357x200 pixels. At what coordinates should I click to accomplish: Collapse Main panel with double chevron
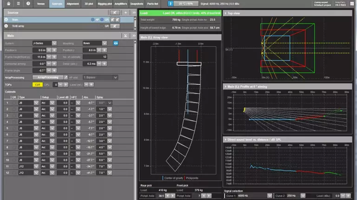pos(134,36)
